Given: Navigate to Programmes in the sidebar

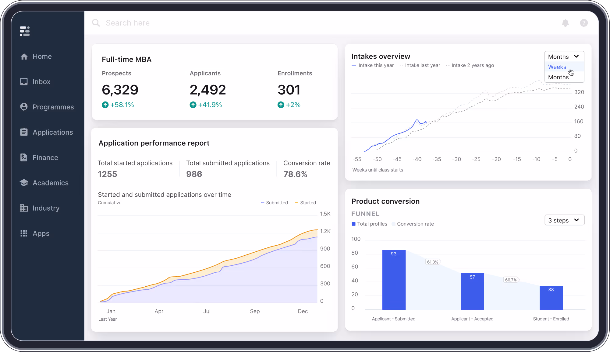Looking at the screenshot, I should click(24, 107).
